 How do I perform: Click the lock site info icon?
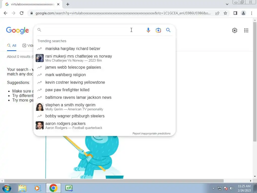pos(32,13)
